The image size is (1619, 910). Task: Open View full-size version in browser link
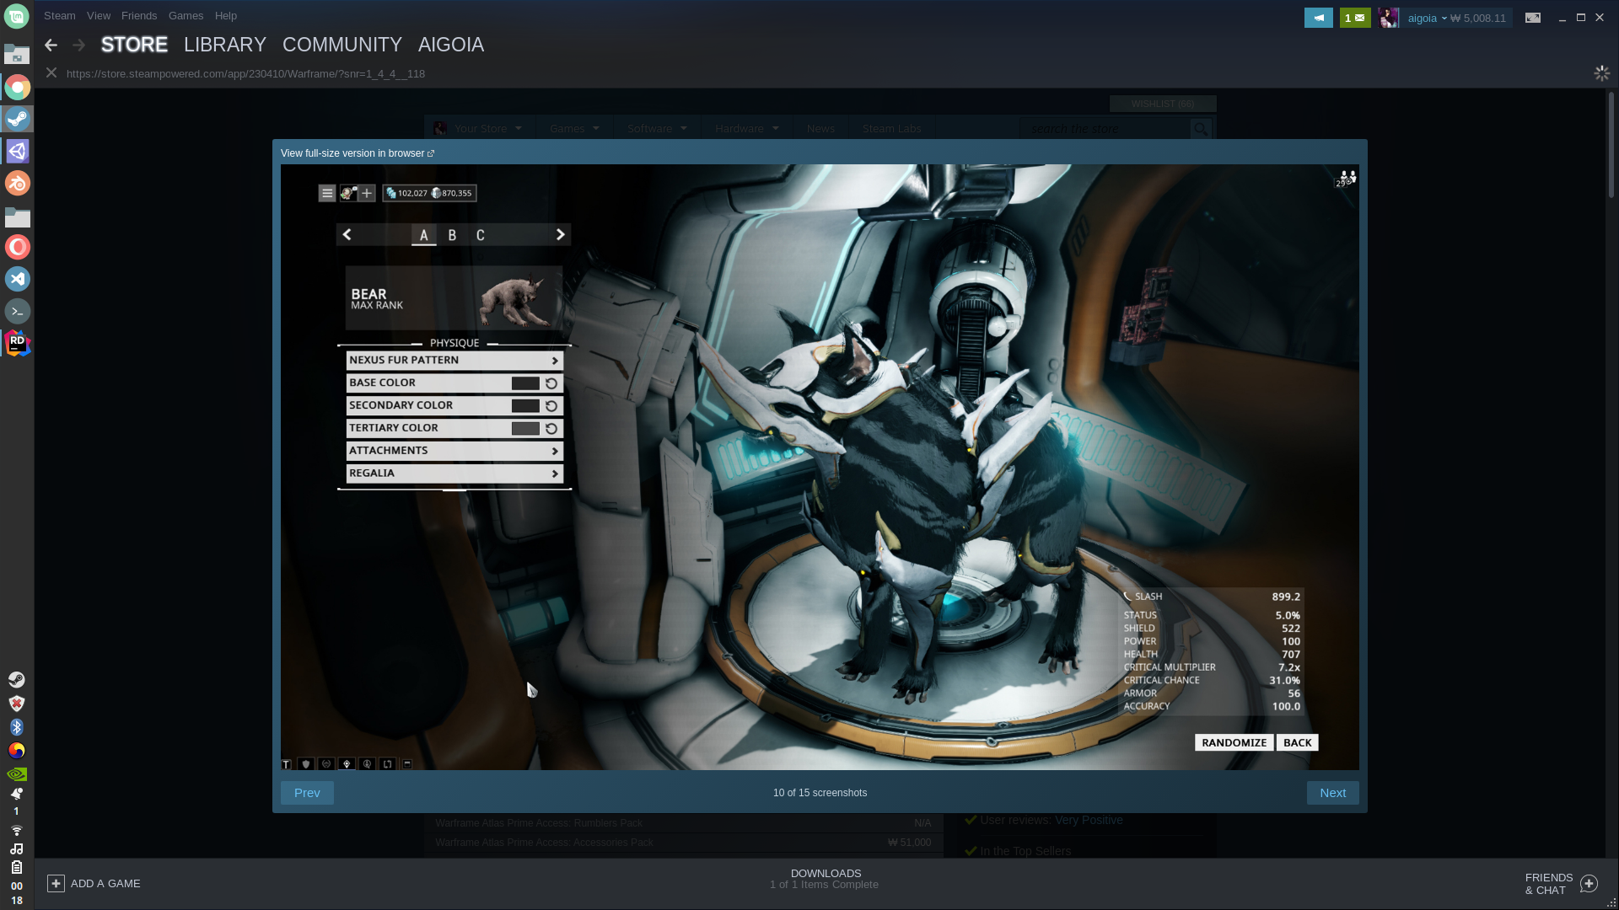pyautogui.click(x=358, y=153)
